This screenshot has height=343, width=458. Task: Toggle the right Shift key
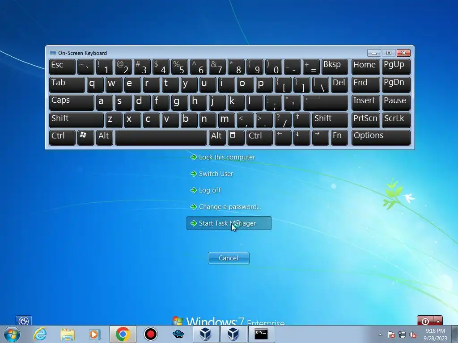[330, 120]
